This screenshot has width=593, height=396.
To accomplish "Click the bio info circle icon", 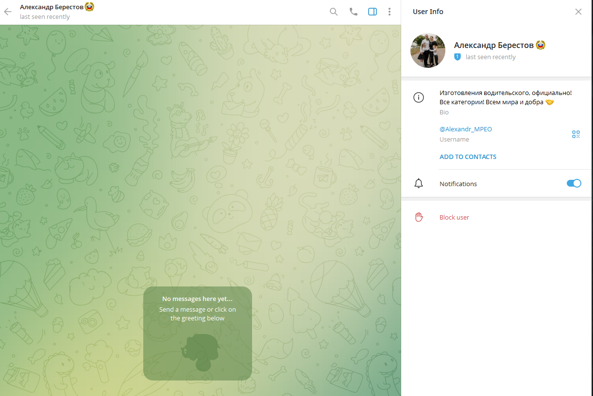I will (418, 97).
